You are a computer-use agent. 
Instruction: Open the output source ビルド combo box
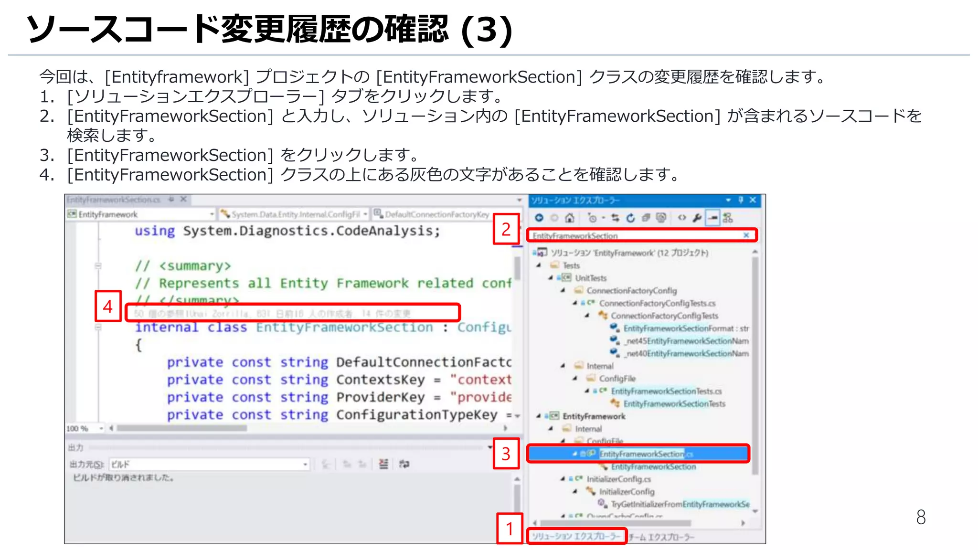[x=210, y=464]
